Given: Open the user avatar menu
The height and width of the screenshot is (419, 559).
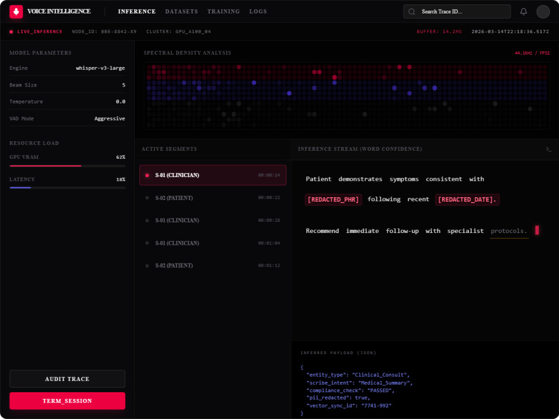Looking at the screenshot, I should [x=543, y=11].
